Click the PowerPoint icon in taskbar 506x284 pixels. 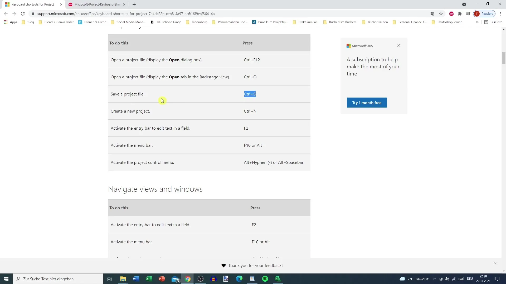pyautogui.click(x=162, y=279)
